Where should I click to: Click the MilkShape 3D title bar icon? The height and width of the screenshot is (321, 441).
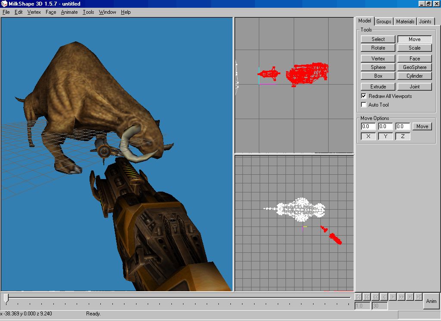pyautogui.click(x=4, y=3)
